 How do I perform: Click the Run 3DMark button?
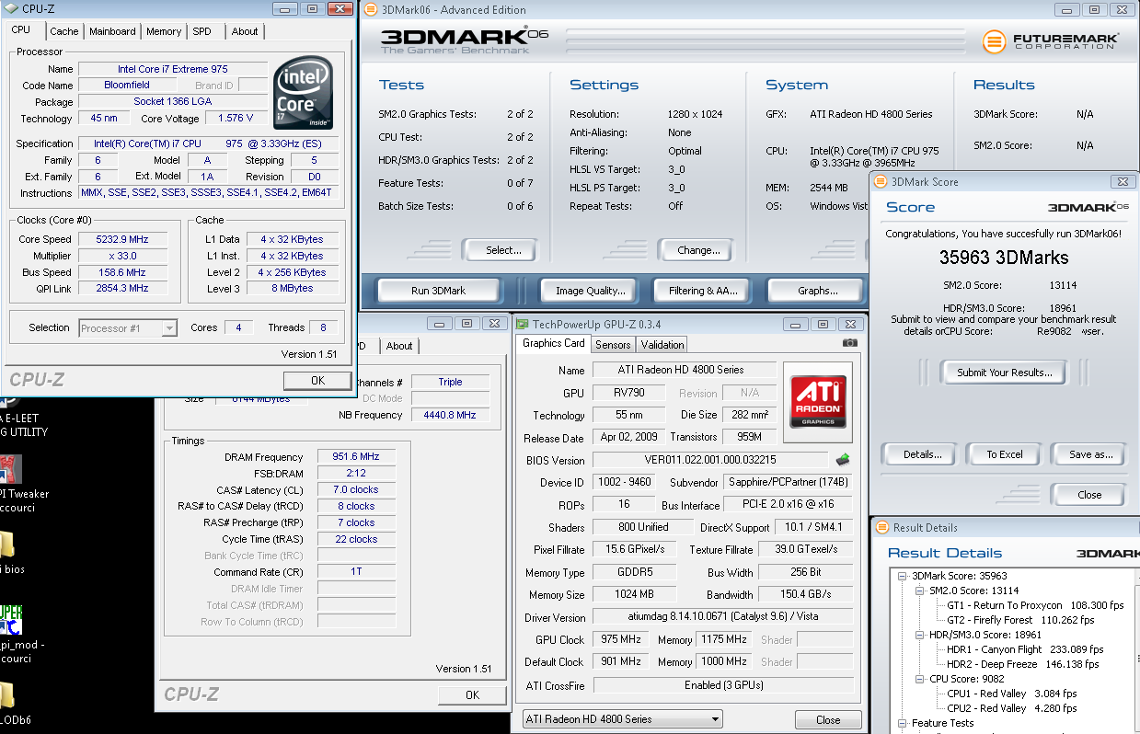pos(438,291)
